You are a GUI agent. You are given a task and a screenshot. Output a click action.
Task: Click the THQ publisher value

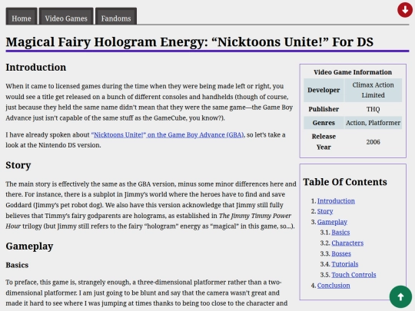373,109
